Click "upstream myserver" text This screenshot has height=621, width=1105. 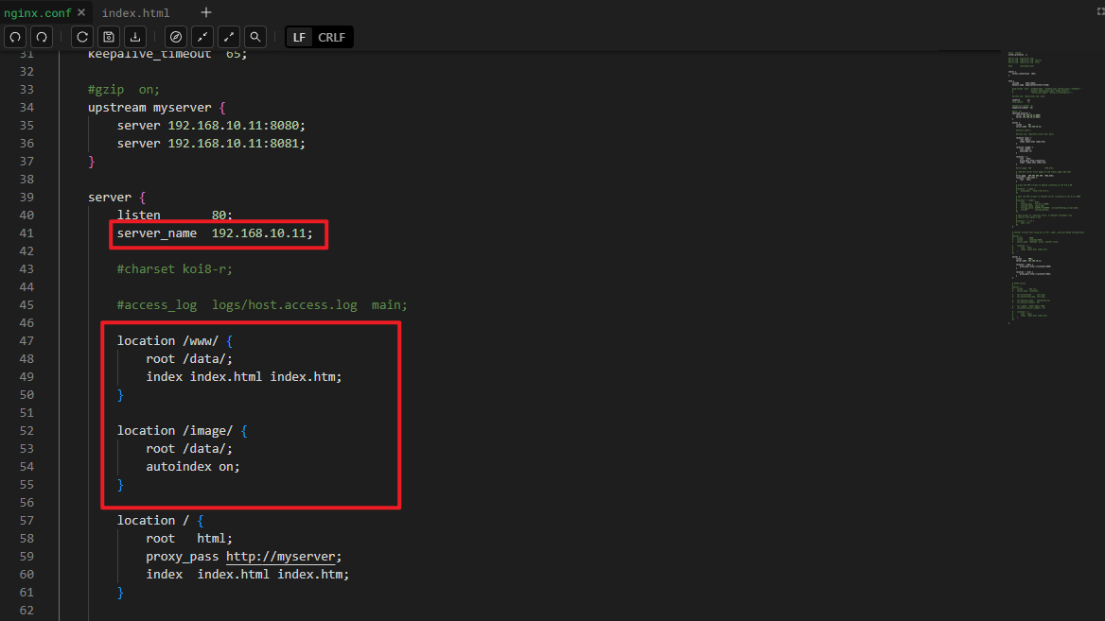[149, 107]
